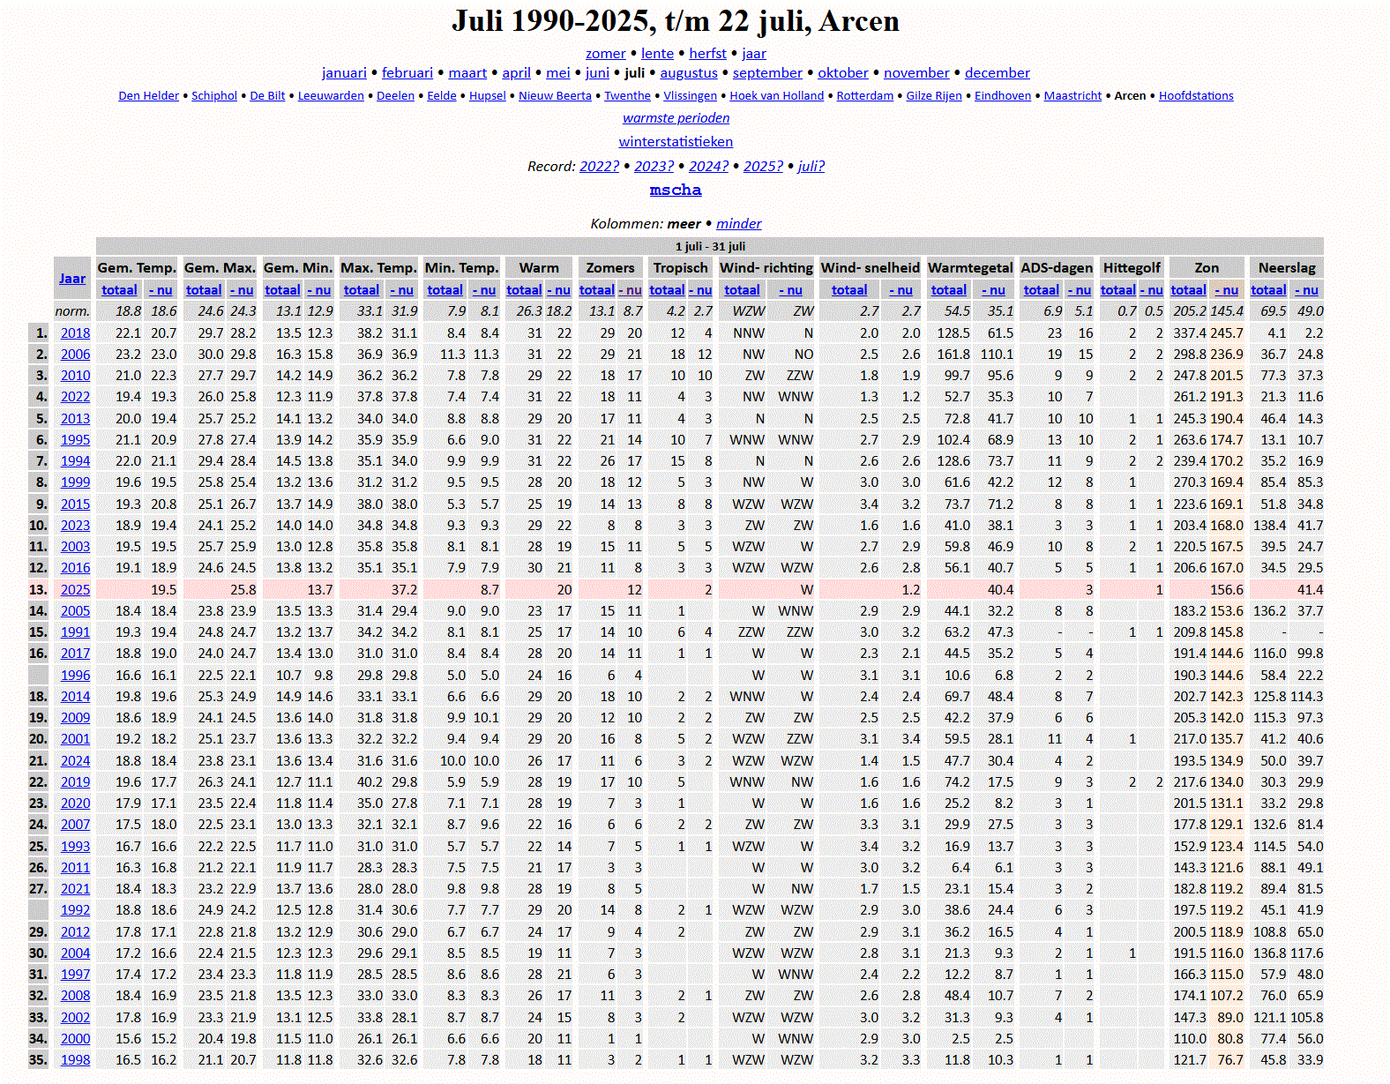
Task: Open the year 1998 row link
Action: click(75, 1060)
